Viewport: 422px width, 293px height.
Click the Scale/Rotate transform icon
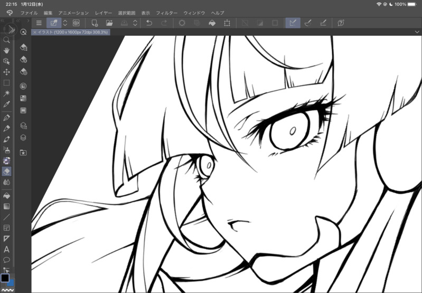pos(227,23)
